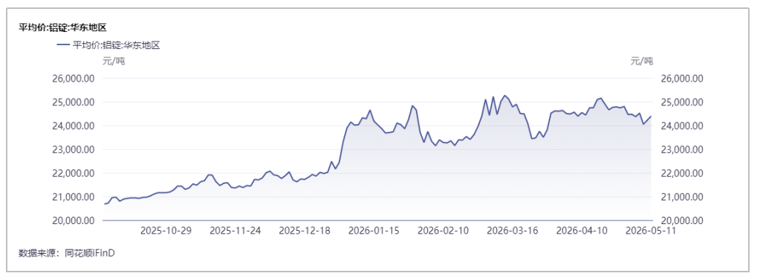757x279 pixels.
Task: Click right axis value 20,000.00
Action: pos(682,220)
